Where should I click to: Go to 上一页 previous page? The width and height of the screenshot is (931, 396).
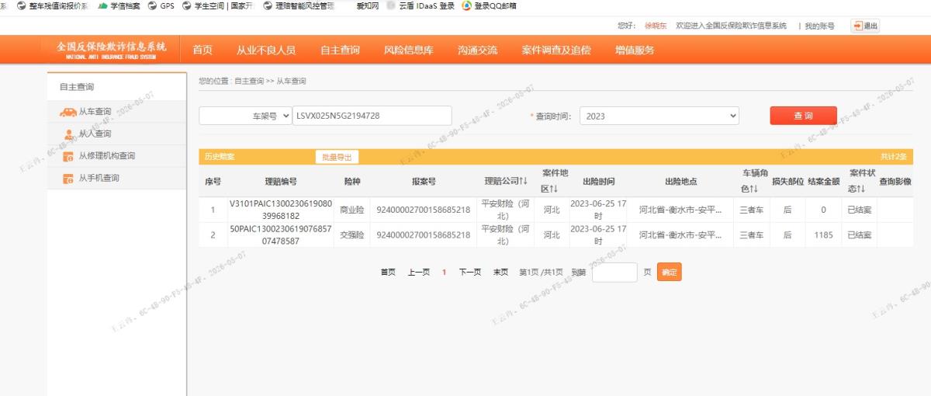(x=419, y=273)
